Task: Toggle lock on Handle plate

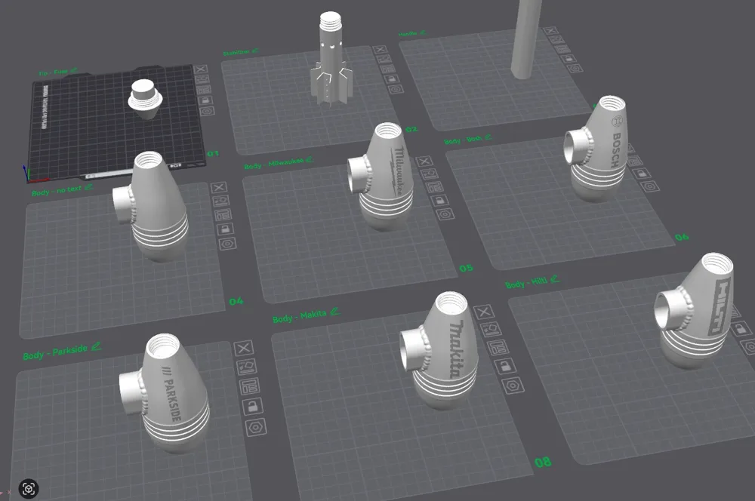Action: click(x=568, y=59)
